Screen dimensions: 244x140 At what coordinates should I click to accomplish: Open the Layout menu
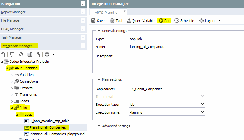210,20
